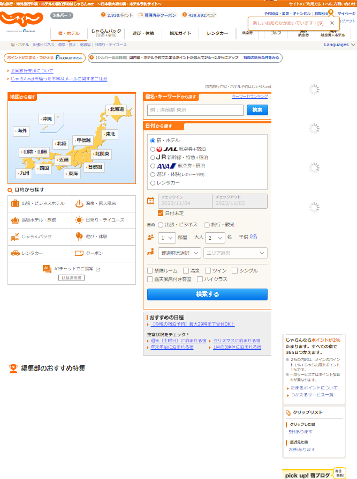Click the external link icon after AIチャットでご提案
357x479 pixels.
98,269
